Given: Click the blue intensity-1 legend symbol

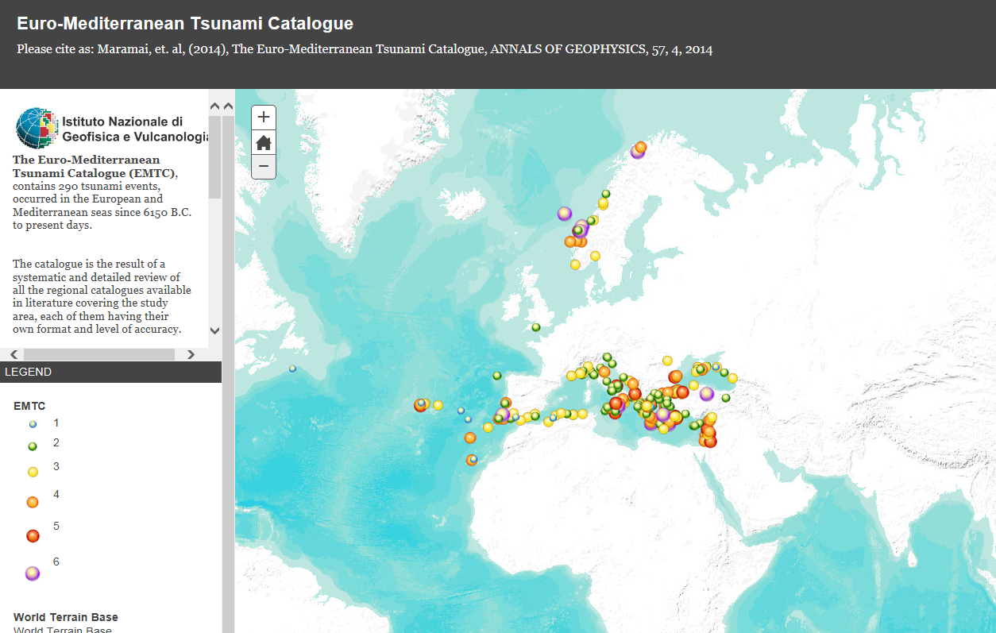Looking at the screenshot, I should [32, 423].
